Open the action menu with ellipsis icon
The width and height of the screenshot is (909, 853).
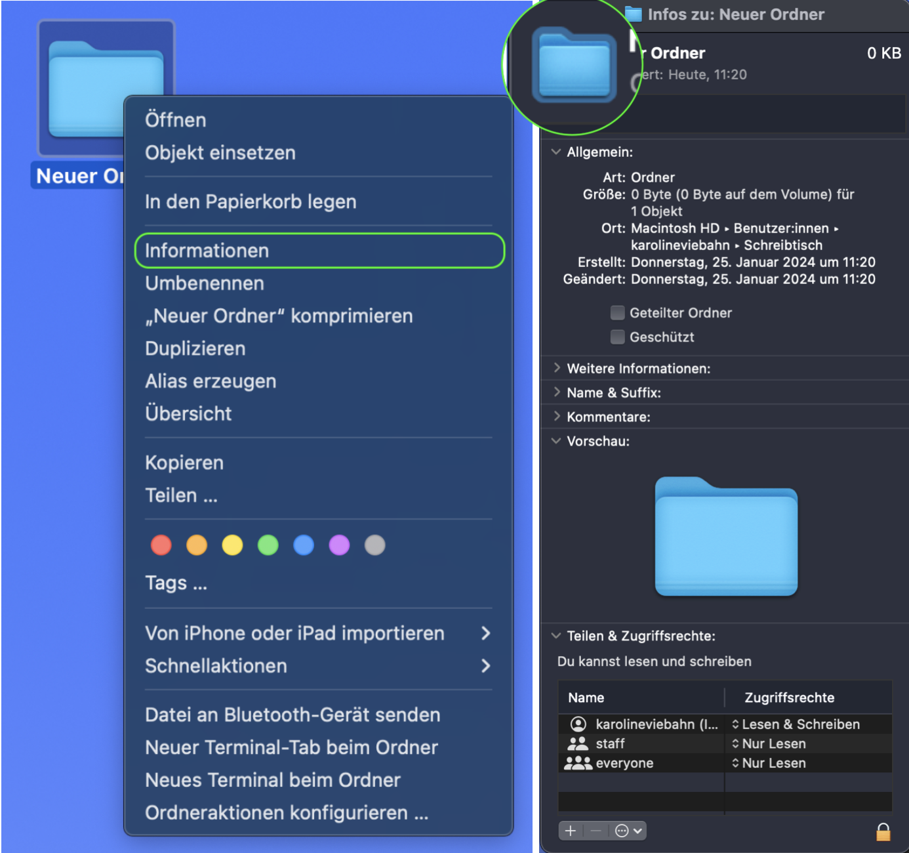pos(628,831)
